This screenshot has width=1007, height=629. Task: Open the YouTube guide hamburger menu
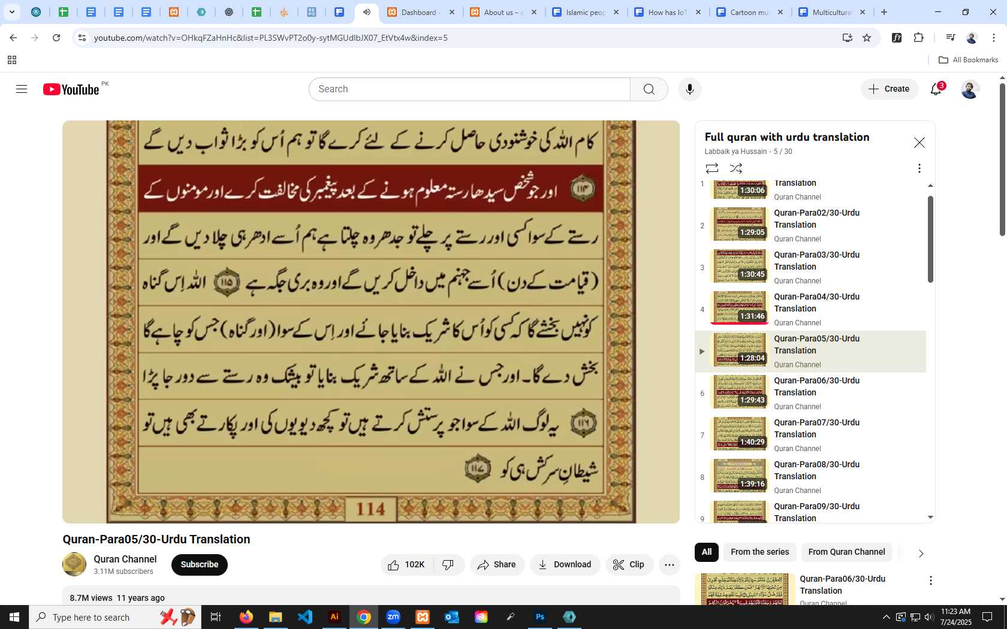[x=22, y=89]
